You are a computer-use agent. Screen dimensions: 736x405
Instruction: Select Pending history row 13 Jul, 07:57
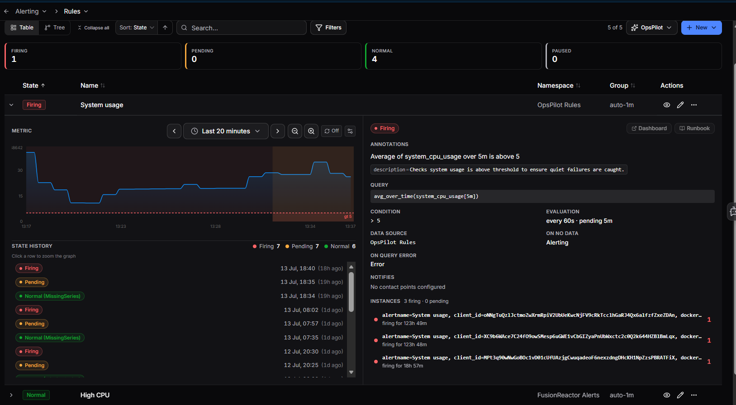coord(179,324)
